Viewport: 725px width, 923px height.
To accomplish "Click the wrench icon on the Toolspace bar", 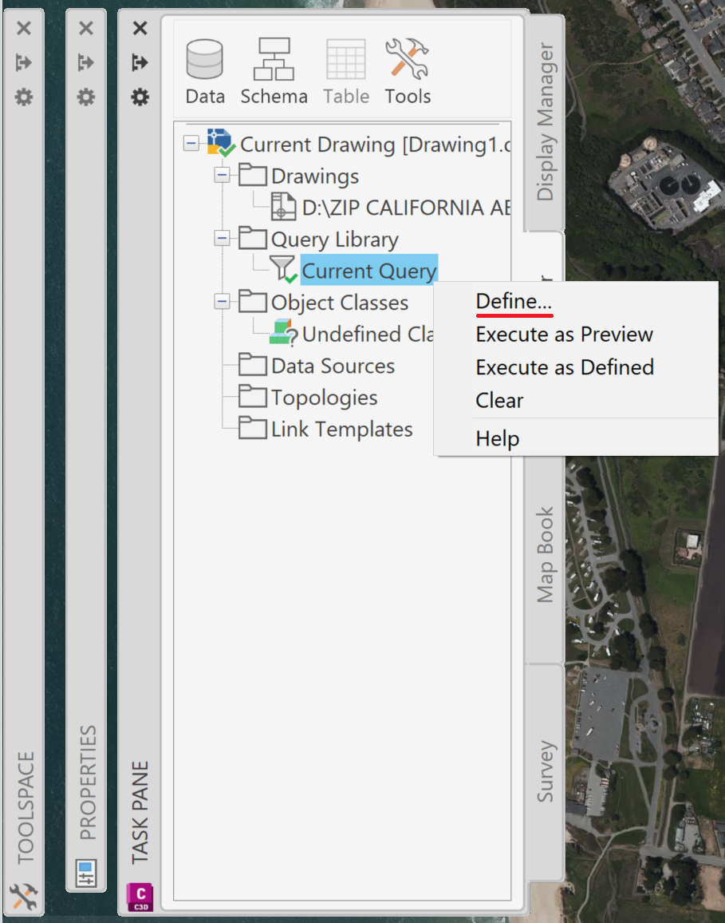I will coord(24,896).
